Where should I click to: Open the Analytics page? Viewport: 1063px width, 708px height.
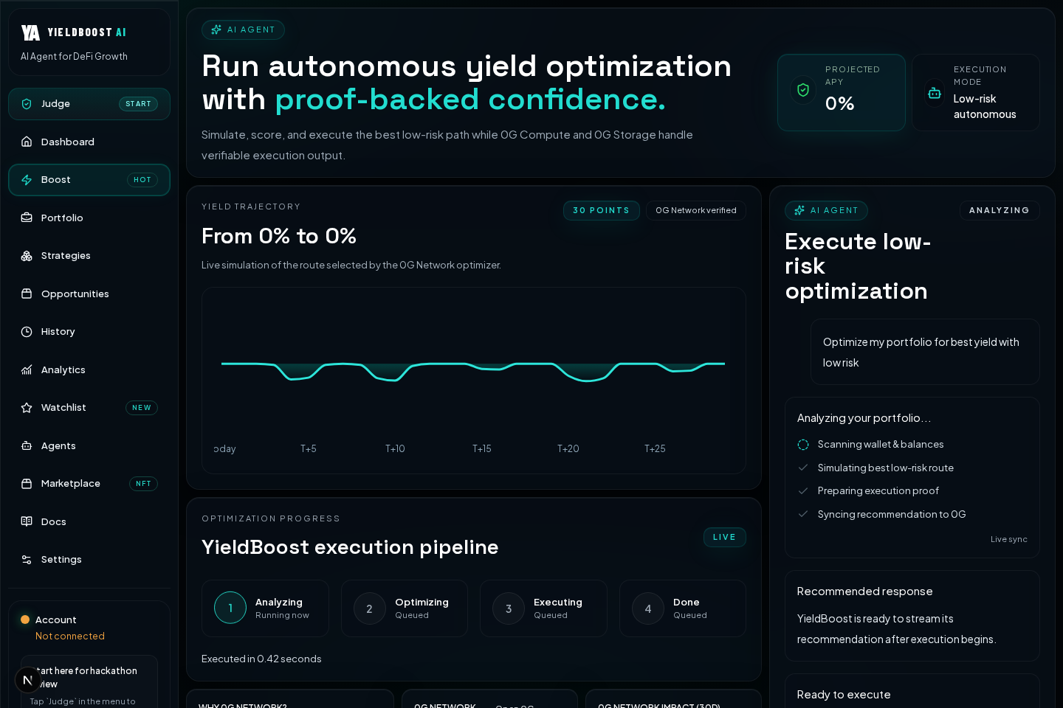89,369
